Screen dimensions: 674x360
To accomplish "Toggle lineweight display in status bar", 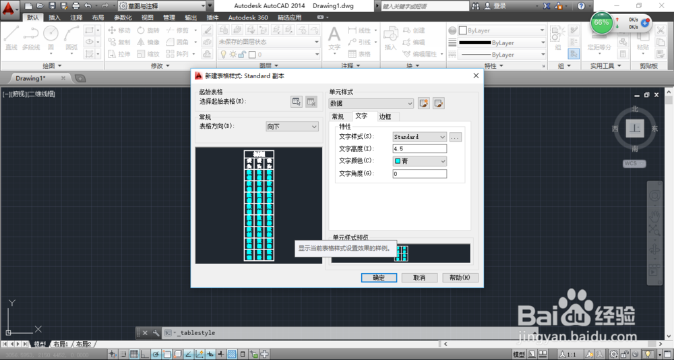I will pos(221,355).
